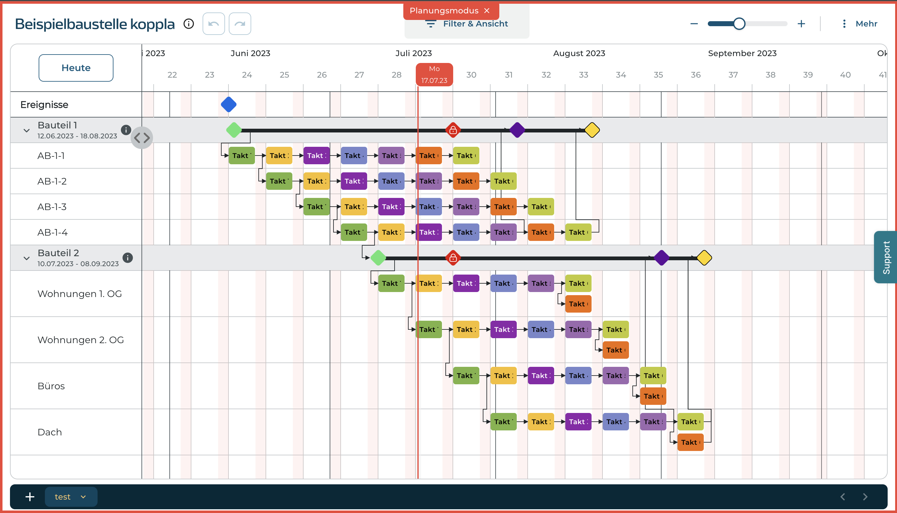Adjust the zoom slider handle
The width and height of the screenshot is (897, 513).
coord(739,24)
